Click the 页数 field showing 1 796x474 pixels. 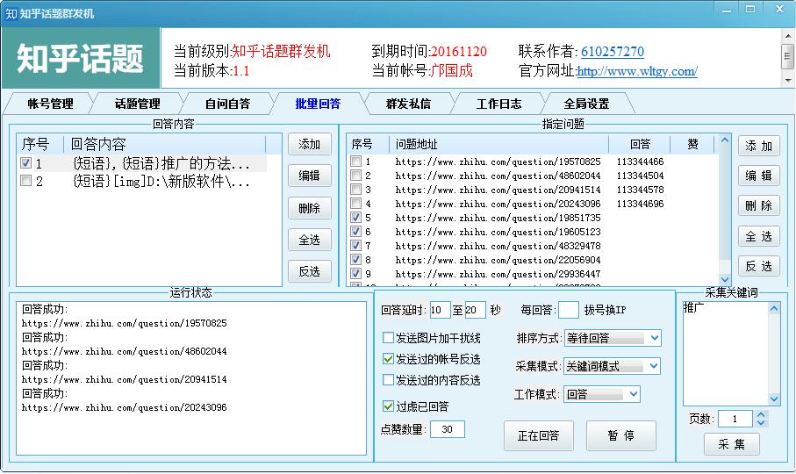(x=735, y=419)
